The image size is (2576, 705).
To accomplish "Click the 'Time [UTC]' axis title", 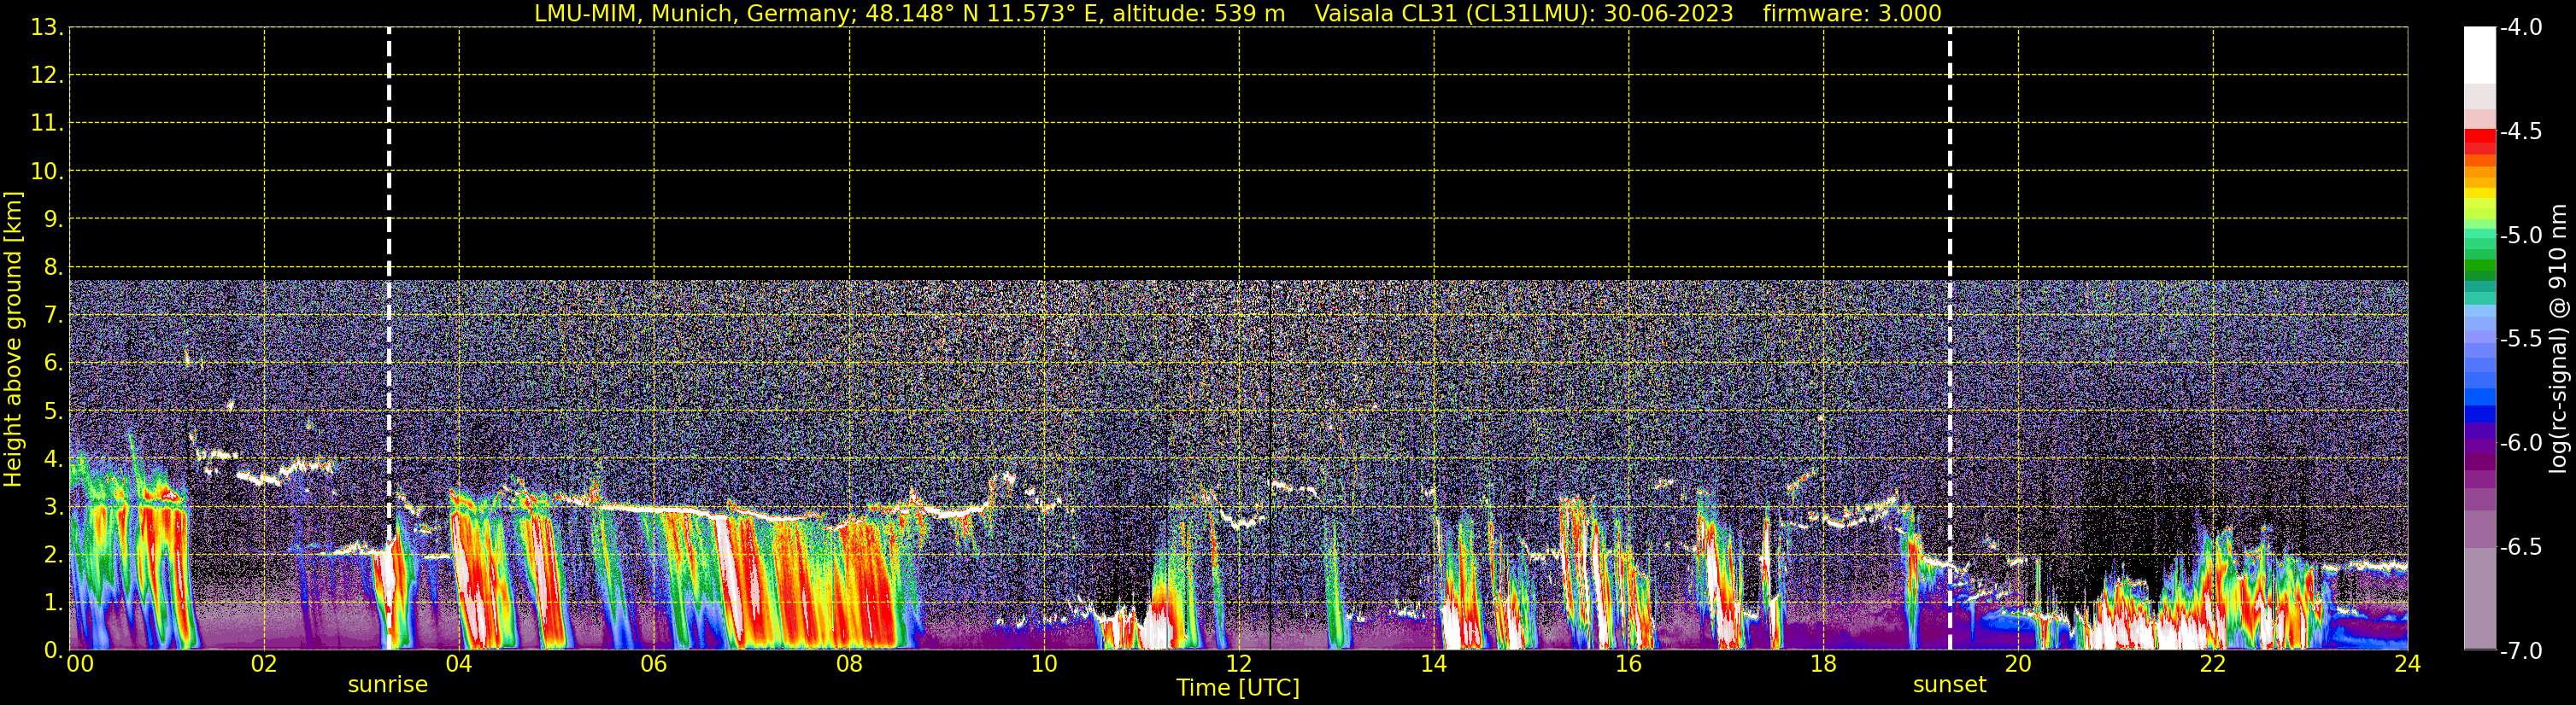I will point(1238,688).
